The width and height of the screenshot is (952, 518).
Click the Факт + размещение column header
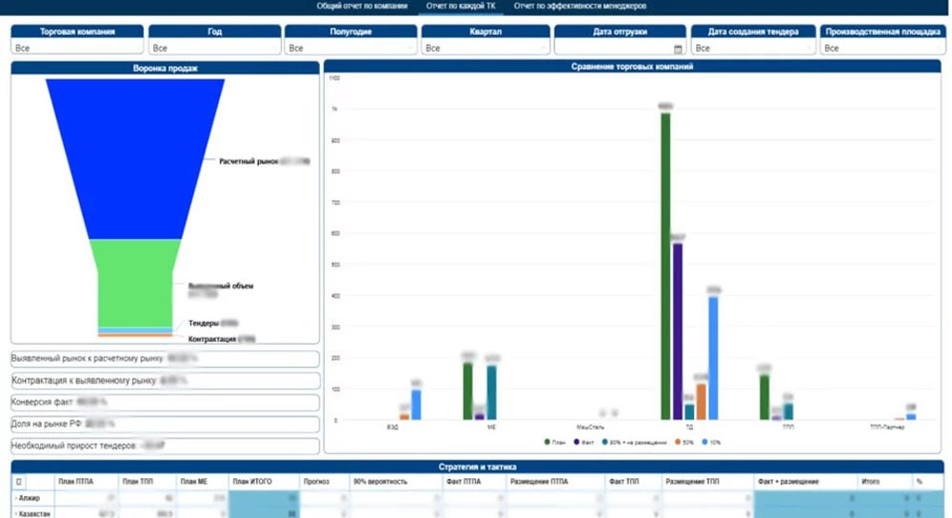coord(789,482)
